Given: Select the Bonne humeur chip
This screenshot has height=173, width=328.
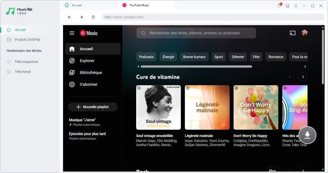Looking at the screenshot, I should [x=194, y=57].
